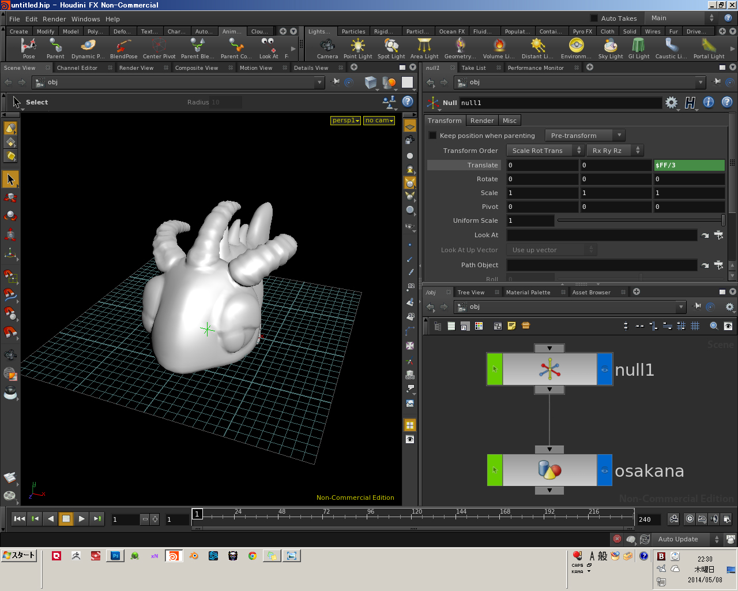Image resolution: width=738 pixels, height=591 pixels.
Task: Open parameter pane help
Action: [727, 102]
